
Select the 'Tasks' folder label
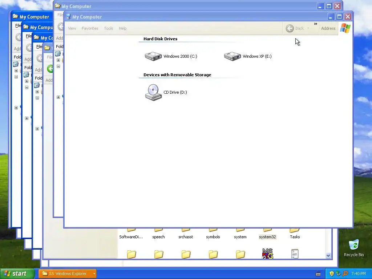(x=295, y=237)
